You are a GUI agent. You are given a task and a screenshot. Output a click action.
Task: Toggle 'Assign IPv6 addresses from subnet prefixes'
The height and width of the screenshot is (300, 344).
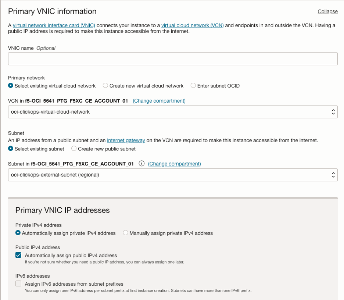click(18, 284)
